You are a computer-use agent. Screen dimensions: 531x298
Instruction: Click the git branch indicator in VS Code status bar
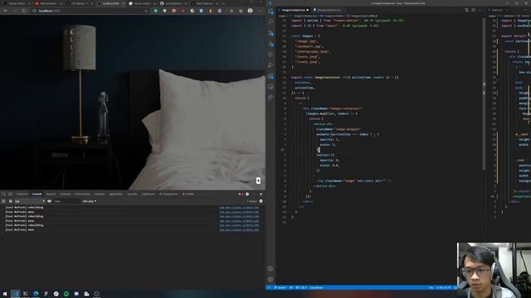click(280, 288)
